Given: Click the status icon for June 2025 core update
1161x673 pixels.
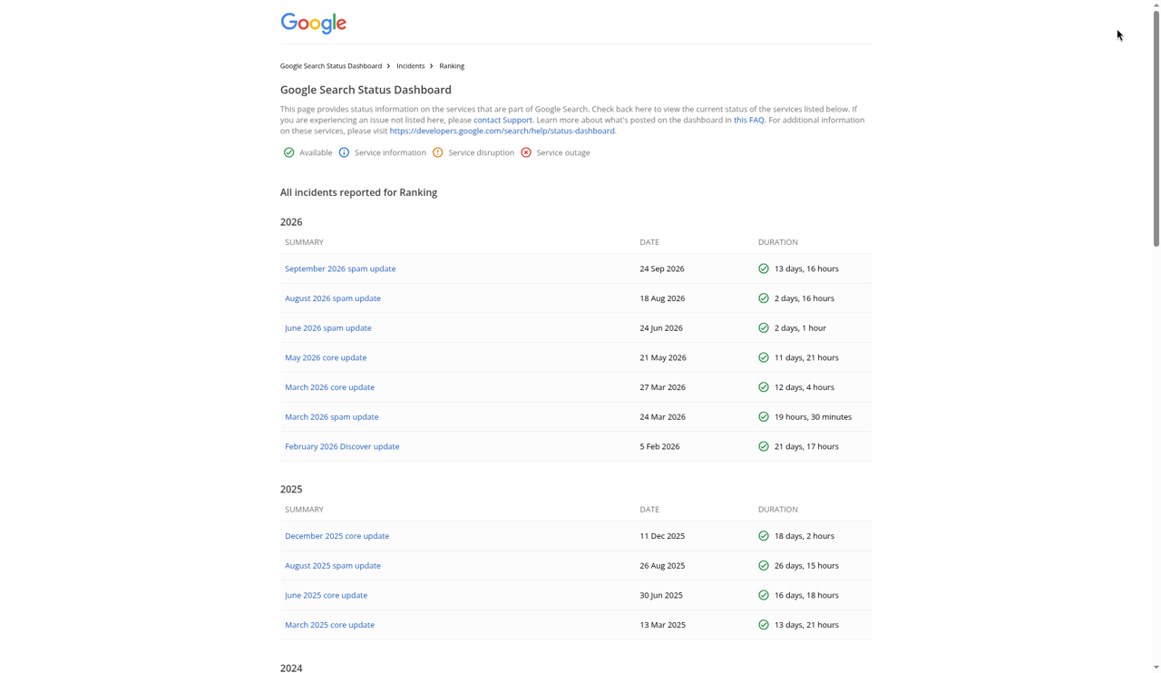Looking at the screenshot, I should [x=764, y=595].
